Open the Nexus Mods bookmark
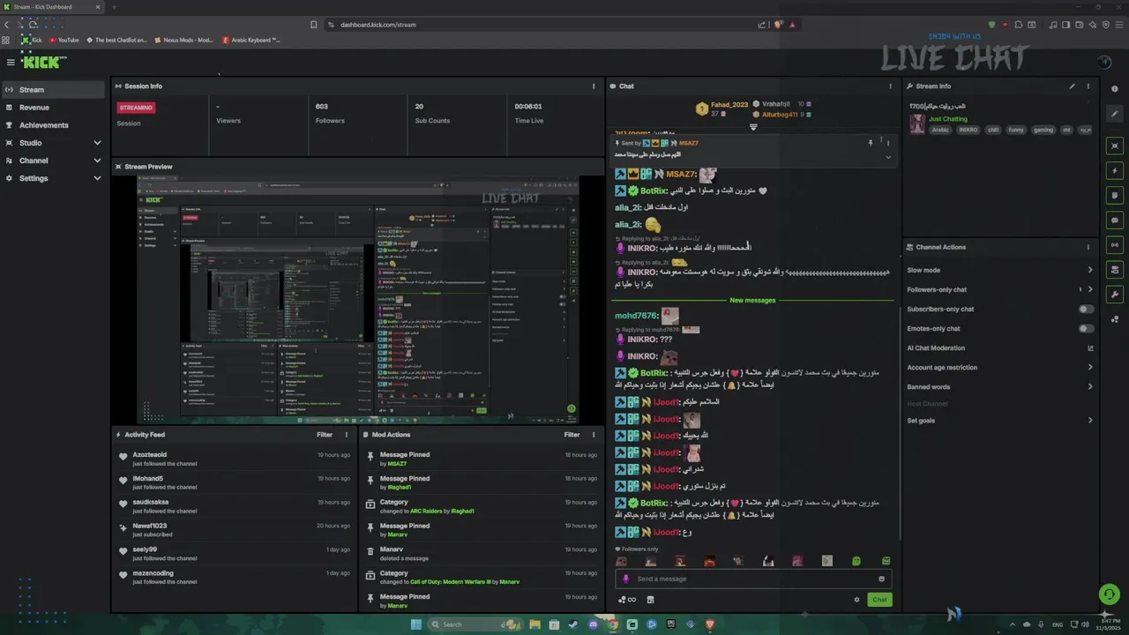 (x=183, y=40)
